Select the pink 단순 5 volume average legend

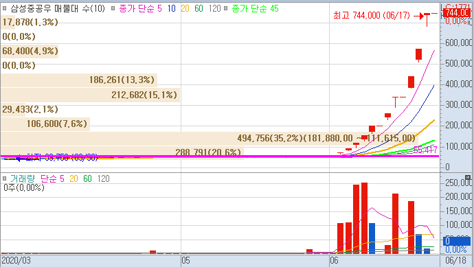(52, 178)
